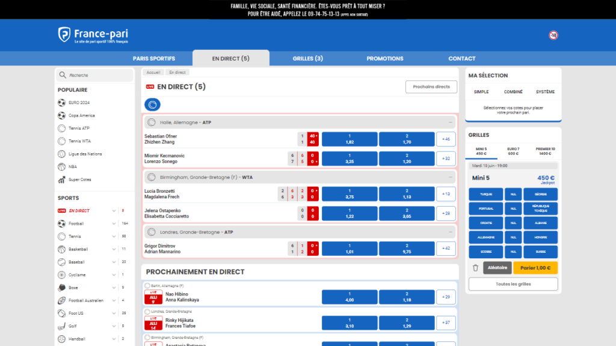Open Ligue des Nations volleyball icon
The height and width of the screenshot is (346, 616).
point(62,154)
